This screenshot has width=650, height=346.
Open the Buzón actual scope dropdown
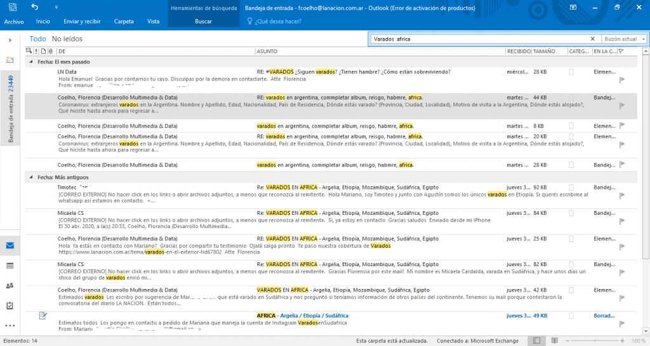click(x=625, y=39)
